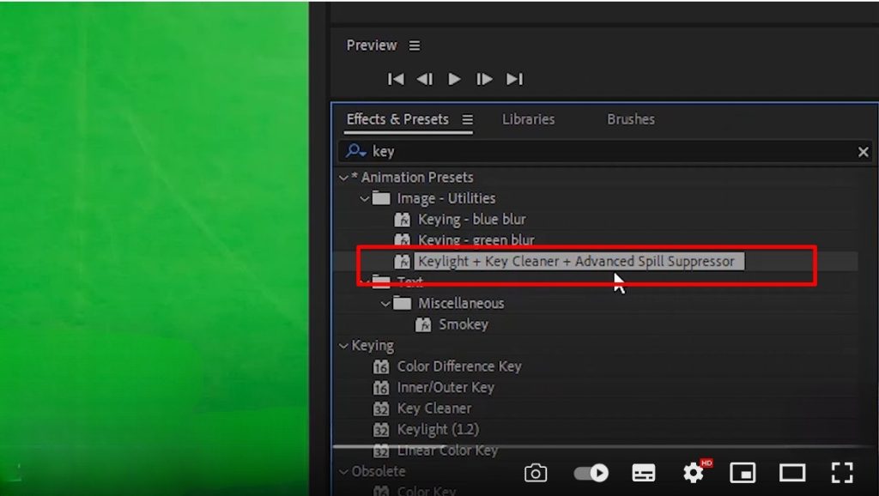Select the Keylight + Key Cleaner preset
This screenshot has height=496, width=879.
[573, 261]
